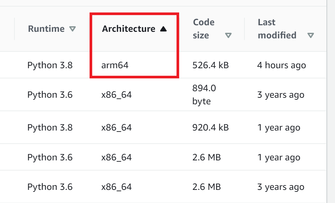
Task: Click the 4 hours ago timestamp
Action: (x=282, y=65)
